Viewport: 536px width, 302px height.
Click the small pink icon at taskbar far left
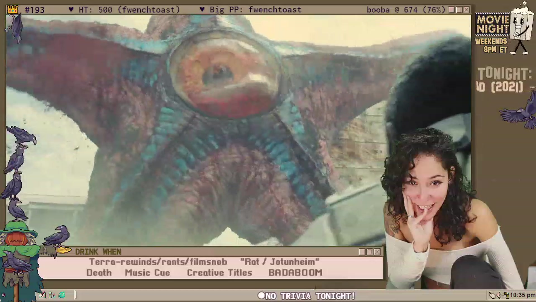(4, 295)
